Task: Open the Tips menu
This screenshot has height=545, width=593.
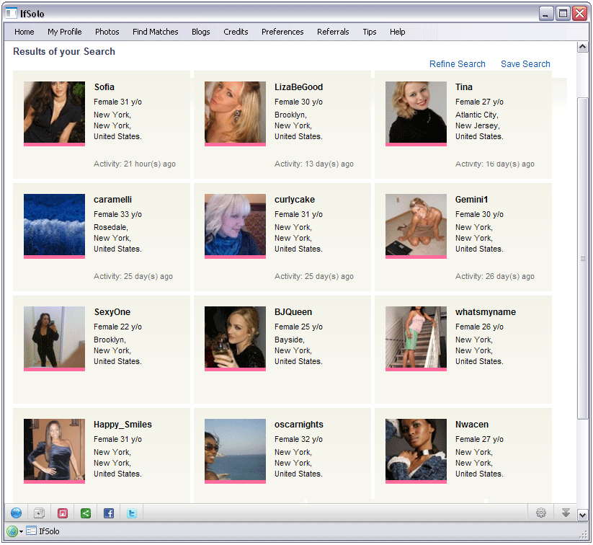Action: (x=370, y=32)
